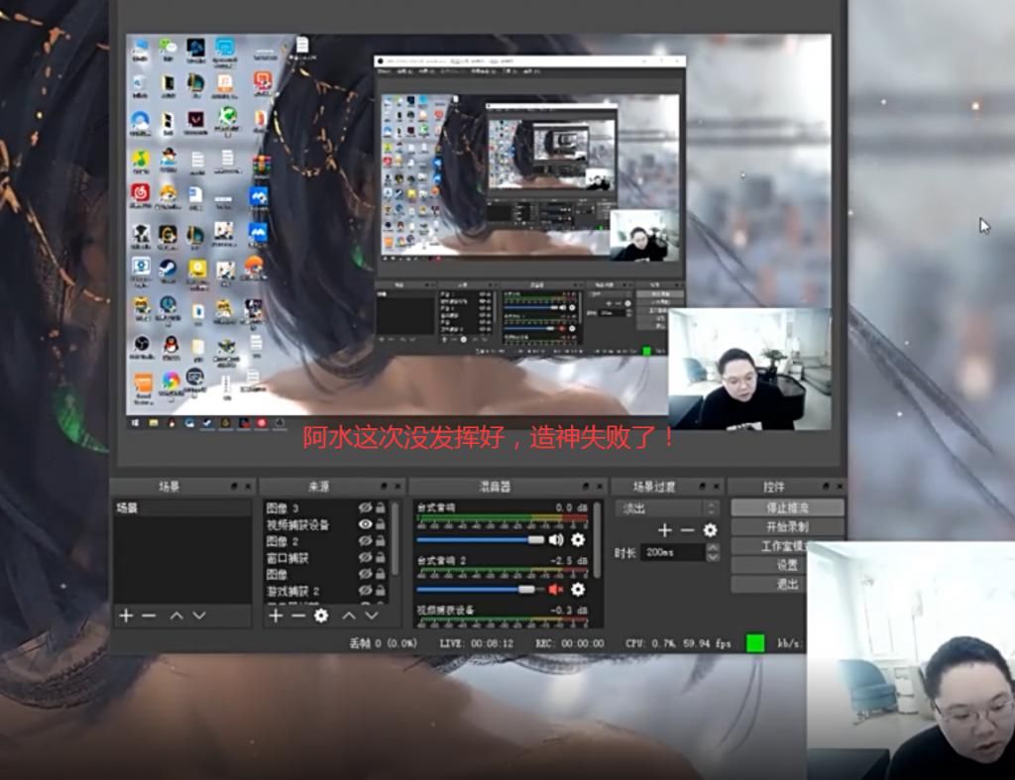1015x780 pixels.
Task: Increase 时长 duration with the up arrow
Action: pos(713,548)
